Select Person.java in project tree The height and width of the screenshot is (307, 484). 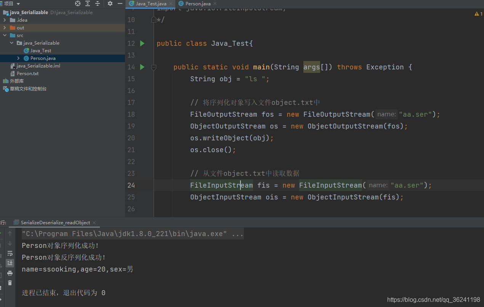(x=43, y=58)
